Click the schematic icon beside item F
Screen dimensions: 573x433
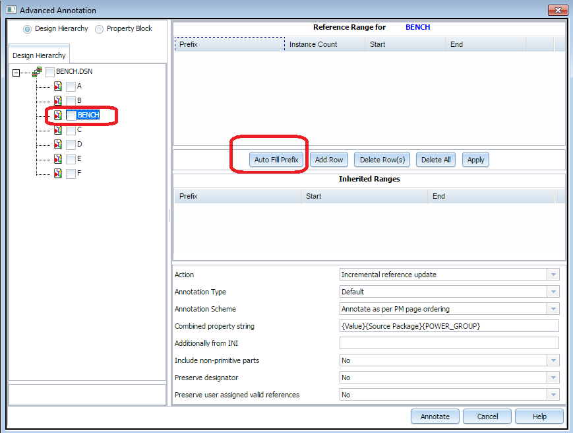point(58,173)
